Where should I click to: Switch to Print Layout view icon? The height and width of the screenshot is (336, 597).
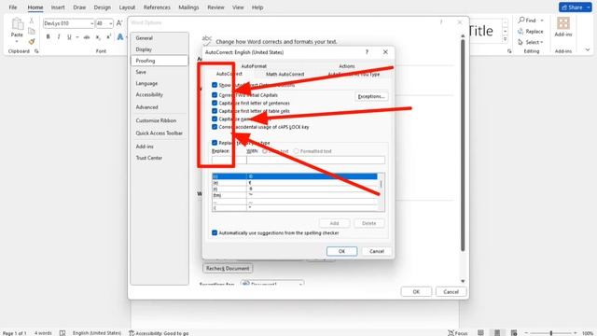pyautogui.click(x=497, y=332)
